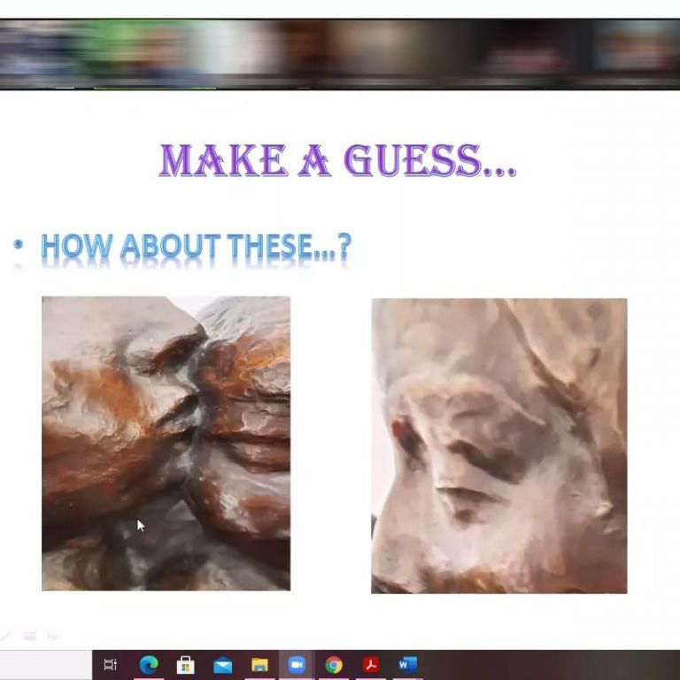Click the 'MAKE A GUESS...' slide title
The height and width of the screenshot is (680, 680).
click(x=337, y=161)
